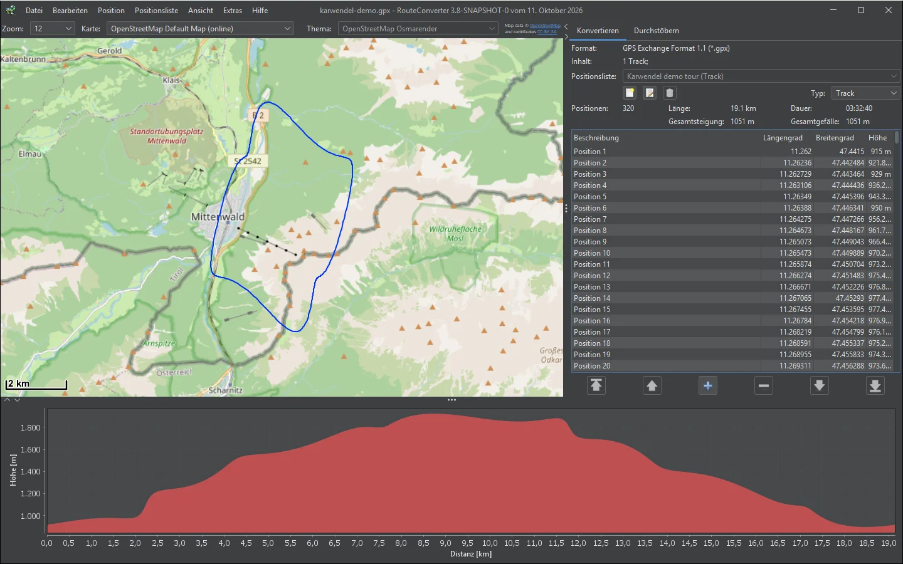Sort by the Beschreibung column header
The width and height of the screenshot is (903, 564).
tap(666, 138)
